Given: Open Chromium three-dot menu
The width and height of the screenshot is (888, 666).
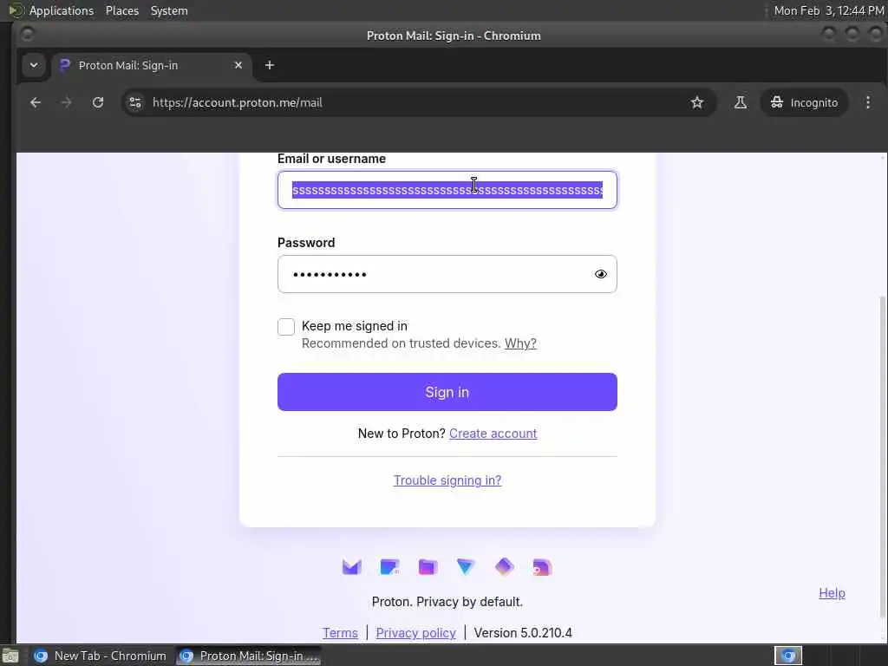Looking at the screenshot, I should (867, 102).
